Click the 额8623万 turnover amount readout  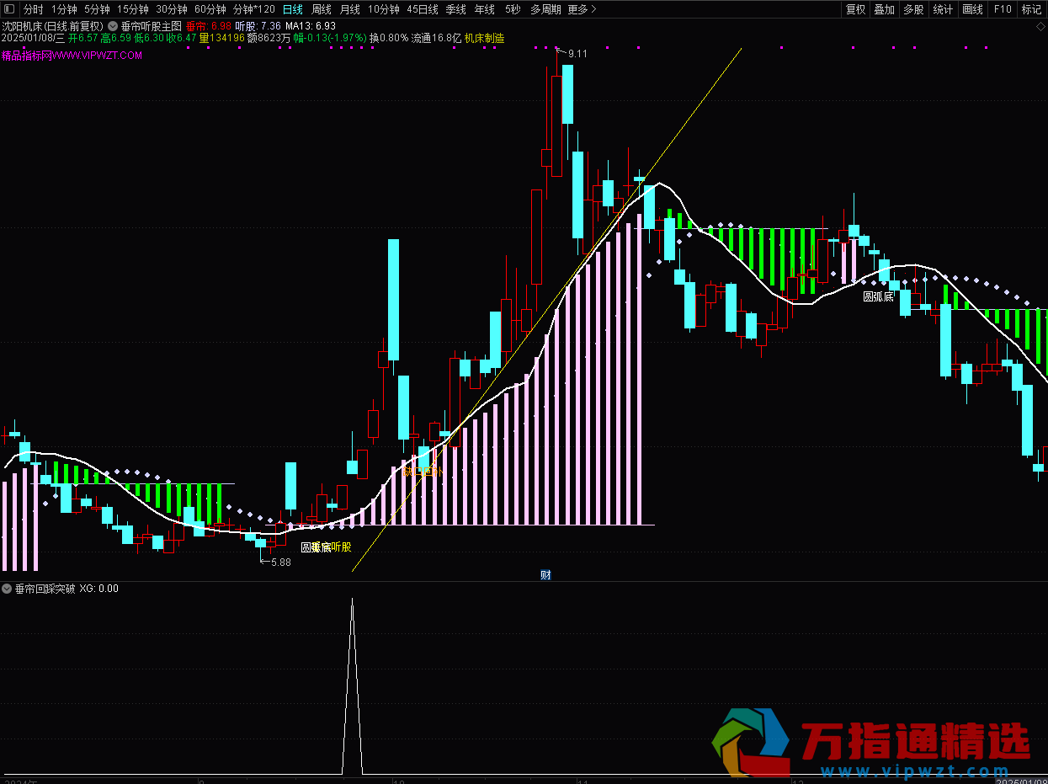(x=269, y=38)
